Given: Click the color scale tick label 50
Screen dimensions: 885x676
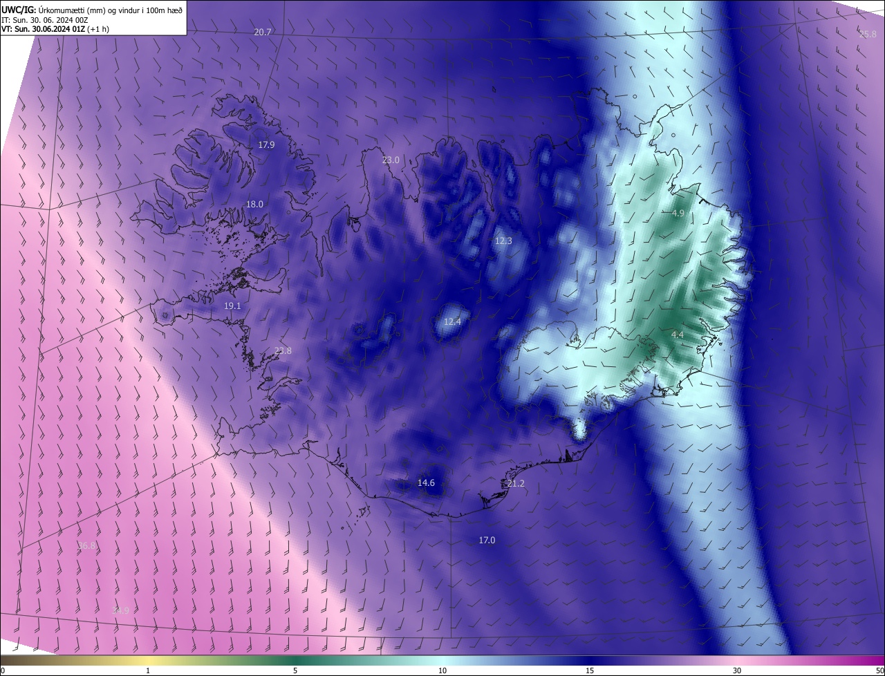Looking at the screenshot, I should (x=879, y=671).
